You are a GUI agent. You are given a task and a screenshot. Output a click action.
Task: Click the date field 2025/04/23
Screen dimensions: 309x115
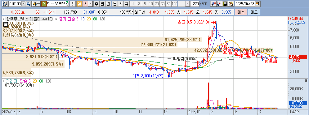(x=245, y=3)
